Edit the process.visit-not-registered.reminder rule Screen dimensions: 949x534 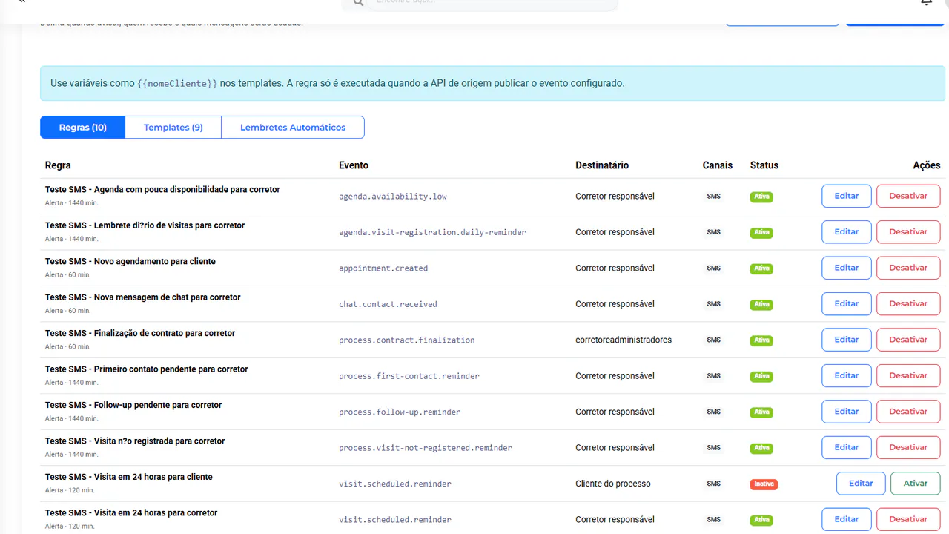click(847, 447)
